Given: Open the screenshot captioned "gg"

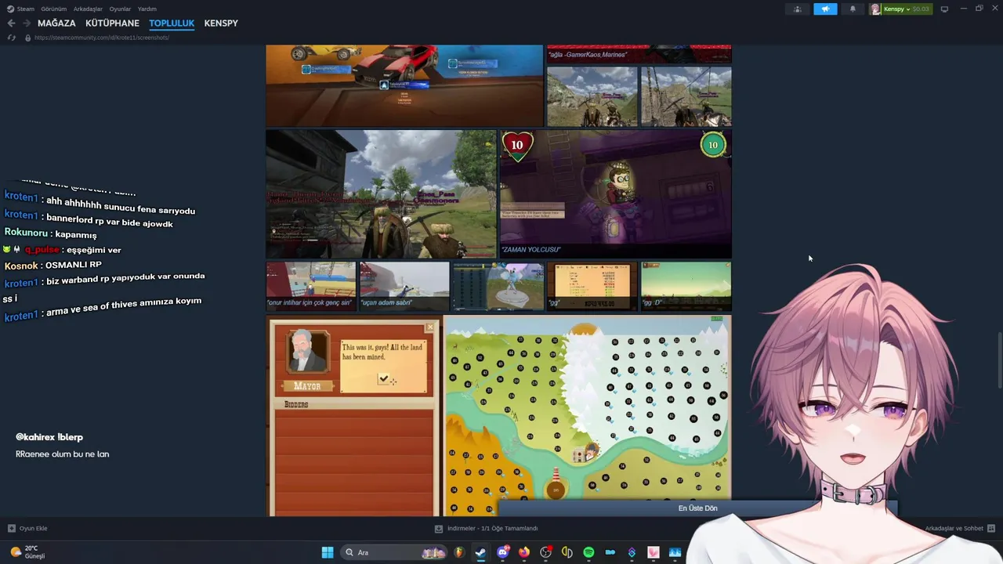Looking at the screenshot, I should point(592,287).
